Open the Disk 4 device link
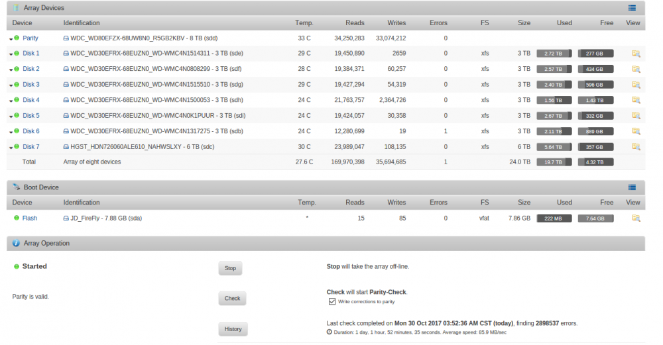The width and height of the screenshot is (663, 345). pos(31,100)
